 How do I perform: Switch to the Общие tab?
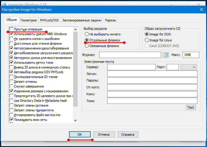click(x=12, y=20)
